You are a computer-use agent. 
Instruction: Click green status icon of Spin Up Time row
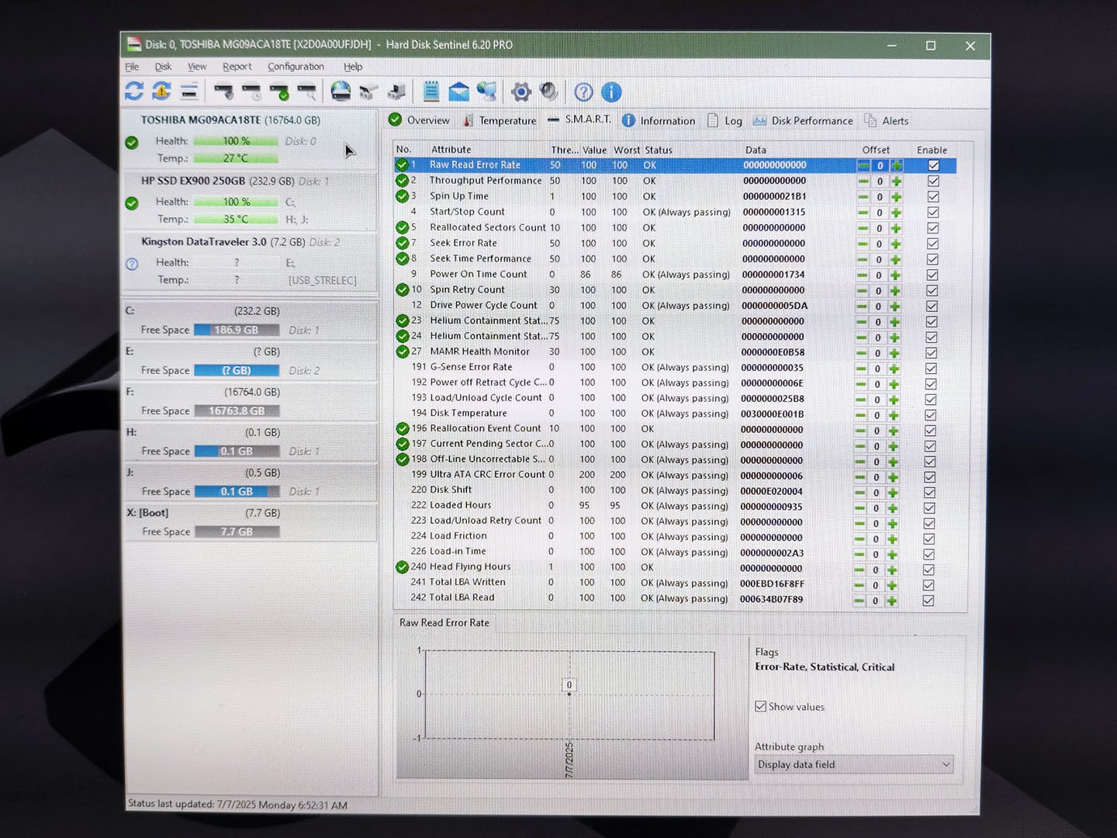point(402,196)
